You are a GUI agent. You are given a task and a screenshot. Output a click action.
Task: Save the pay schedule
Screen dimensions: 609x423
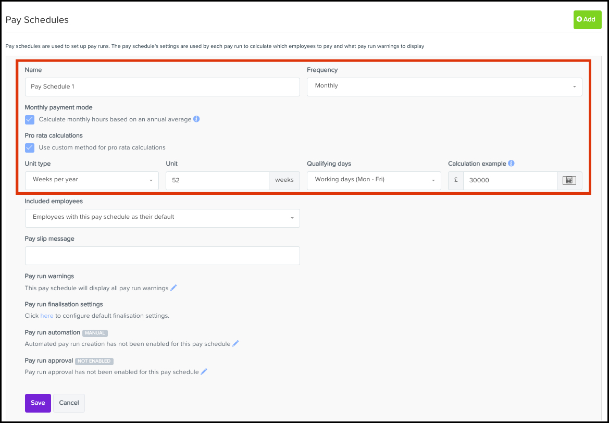pyautogui.click(x=38, y=403)
